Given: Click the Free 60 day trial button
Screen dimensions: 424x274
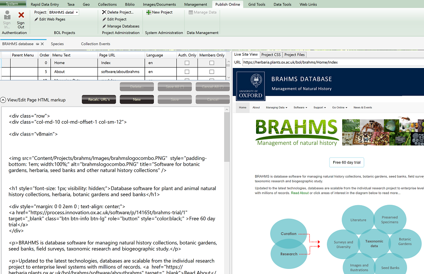Looking at the screenshot, I should point(347,162).
